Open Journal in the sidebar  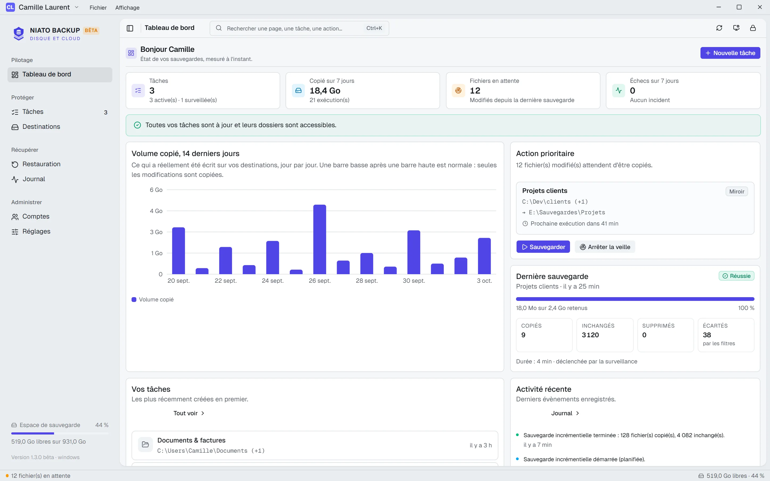pos(60,179)
